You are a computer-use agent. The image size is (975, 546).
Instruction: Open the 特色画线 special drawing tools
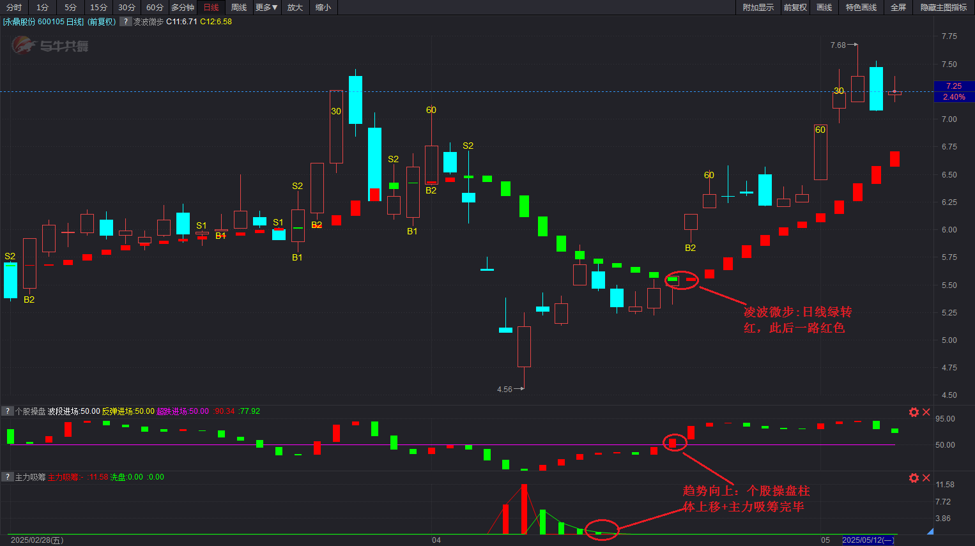[861, 8]
